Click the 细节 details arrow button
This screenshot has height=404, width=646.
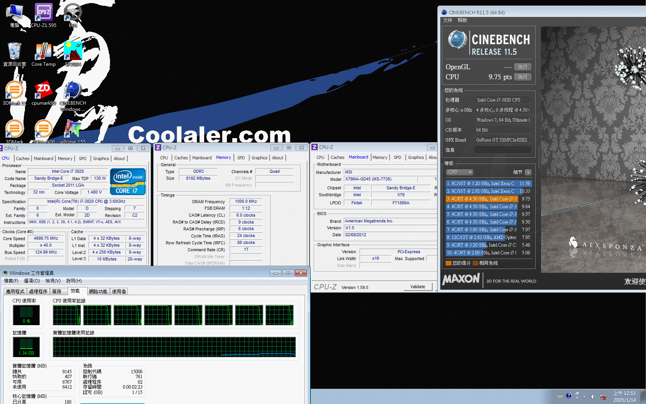pyautogui.click(x=528, y=172)
